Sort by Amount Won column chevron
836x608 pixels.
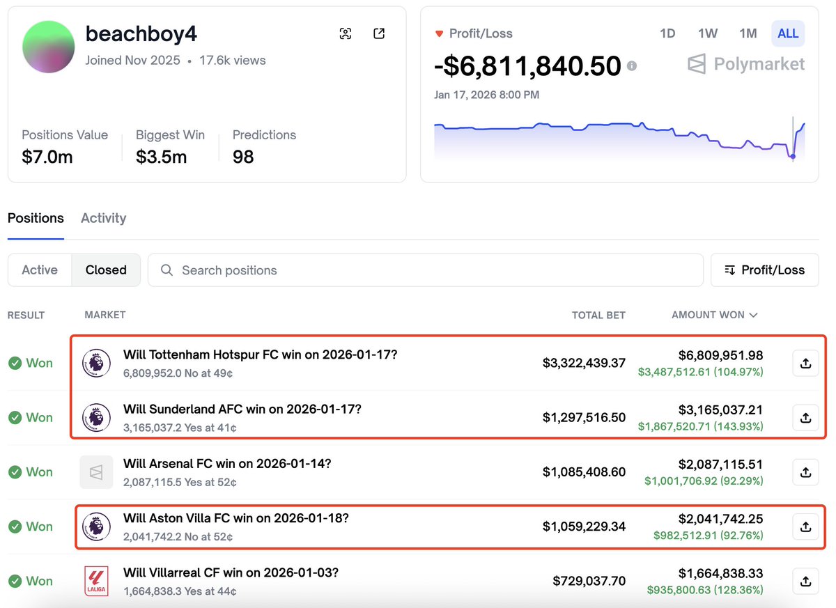point(753,315)
